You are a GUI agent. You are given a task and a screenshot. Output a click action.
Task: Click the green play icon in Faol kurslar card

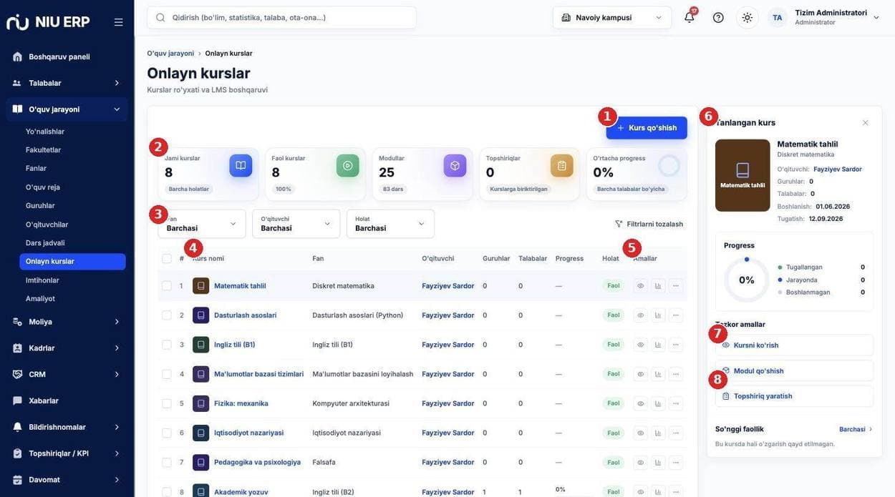coord(348,166)
